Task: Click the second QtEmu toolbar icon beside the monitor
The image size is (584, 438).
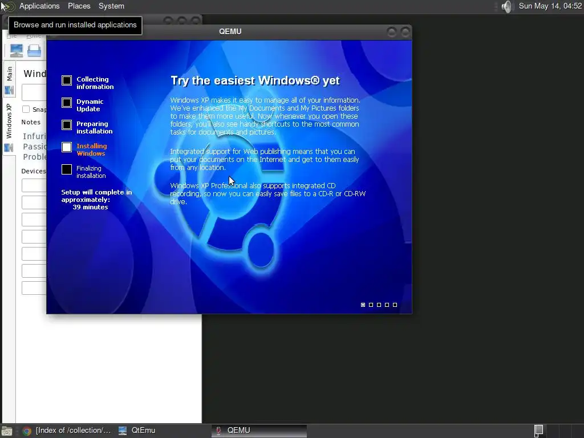Action: (34, 51)
